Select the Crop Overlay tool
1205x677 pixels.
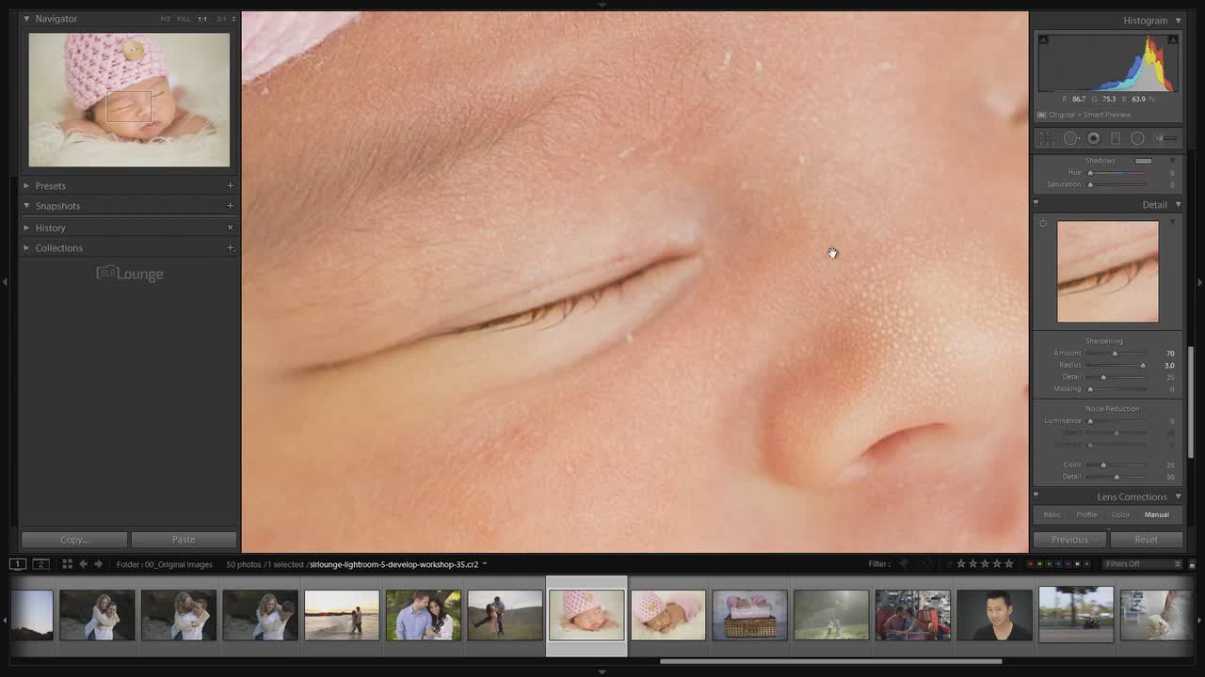point(1048,138)
